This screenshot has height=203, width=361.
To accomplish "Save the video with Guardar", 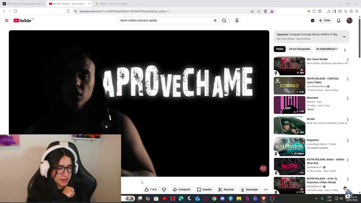I will 204,189.
